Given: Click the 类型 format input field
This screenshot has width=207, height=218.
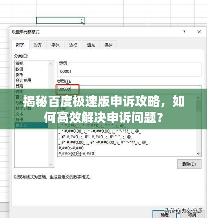Looking at the screenshot, I should click(x=129, y=89).
